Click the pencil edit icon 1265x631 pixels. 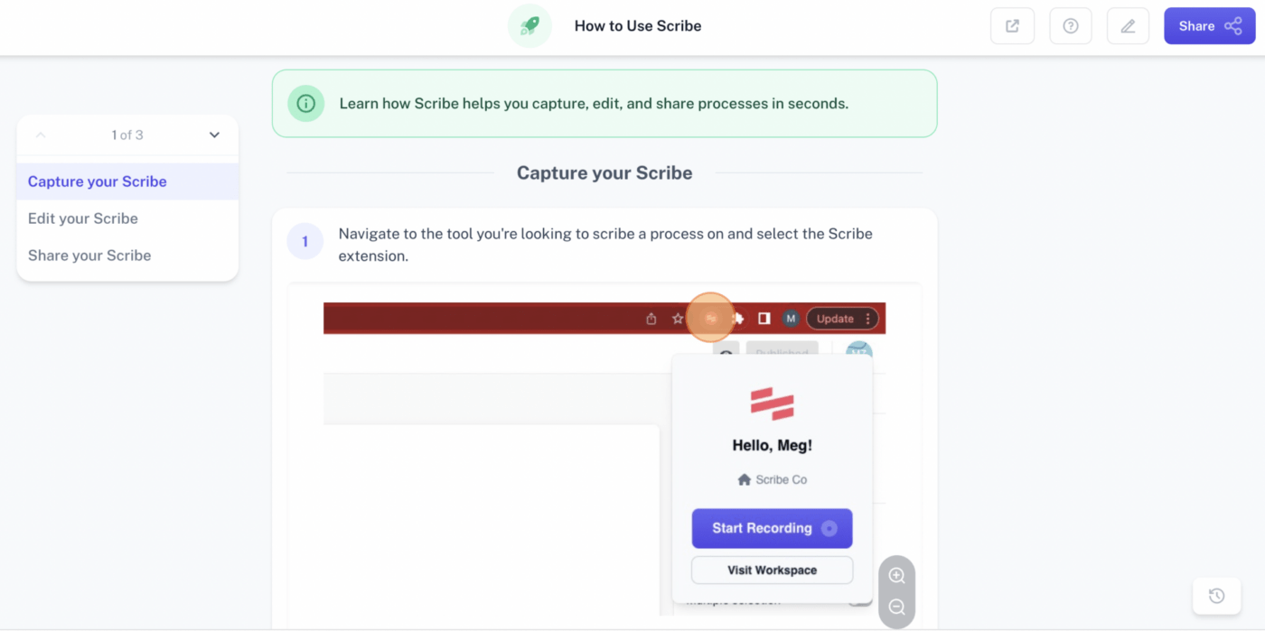[x=1128, y=26]
